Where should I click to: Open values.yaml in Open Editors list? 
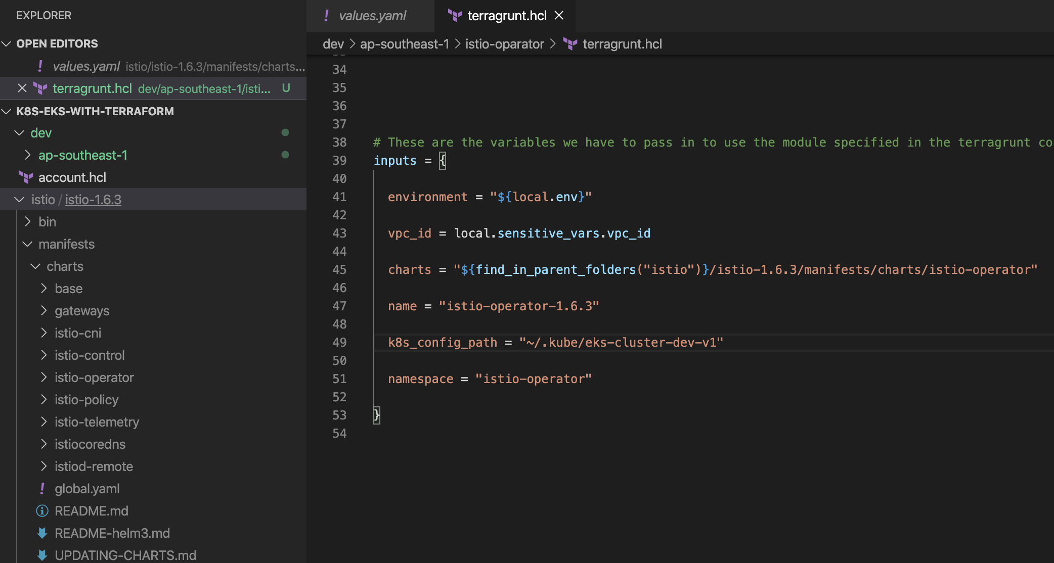point(86,66)
